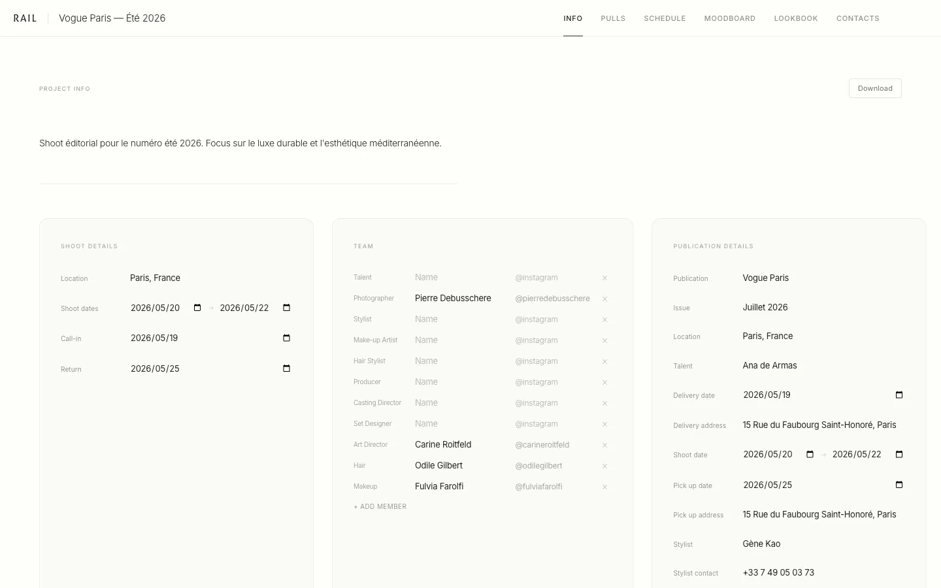
Task: Remove the Talent team row
Action: (604, 278)
